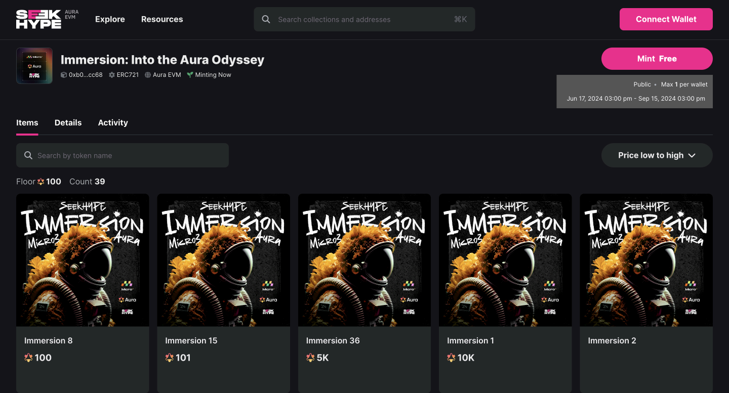Click the Immersion 36 title

pos(333,340)
